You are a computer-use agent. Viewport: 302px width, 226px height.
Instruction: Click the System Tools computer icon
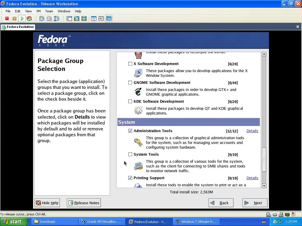click(138, 166)
